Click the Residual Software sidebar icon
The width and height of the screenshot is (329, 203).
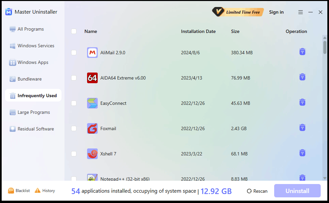pos(13,129)
